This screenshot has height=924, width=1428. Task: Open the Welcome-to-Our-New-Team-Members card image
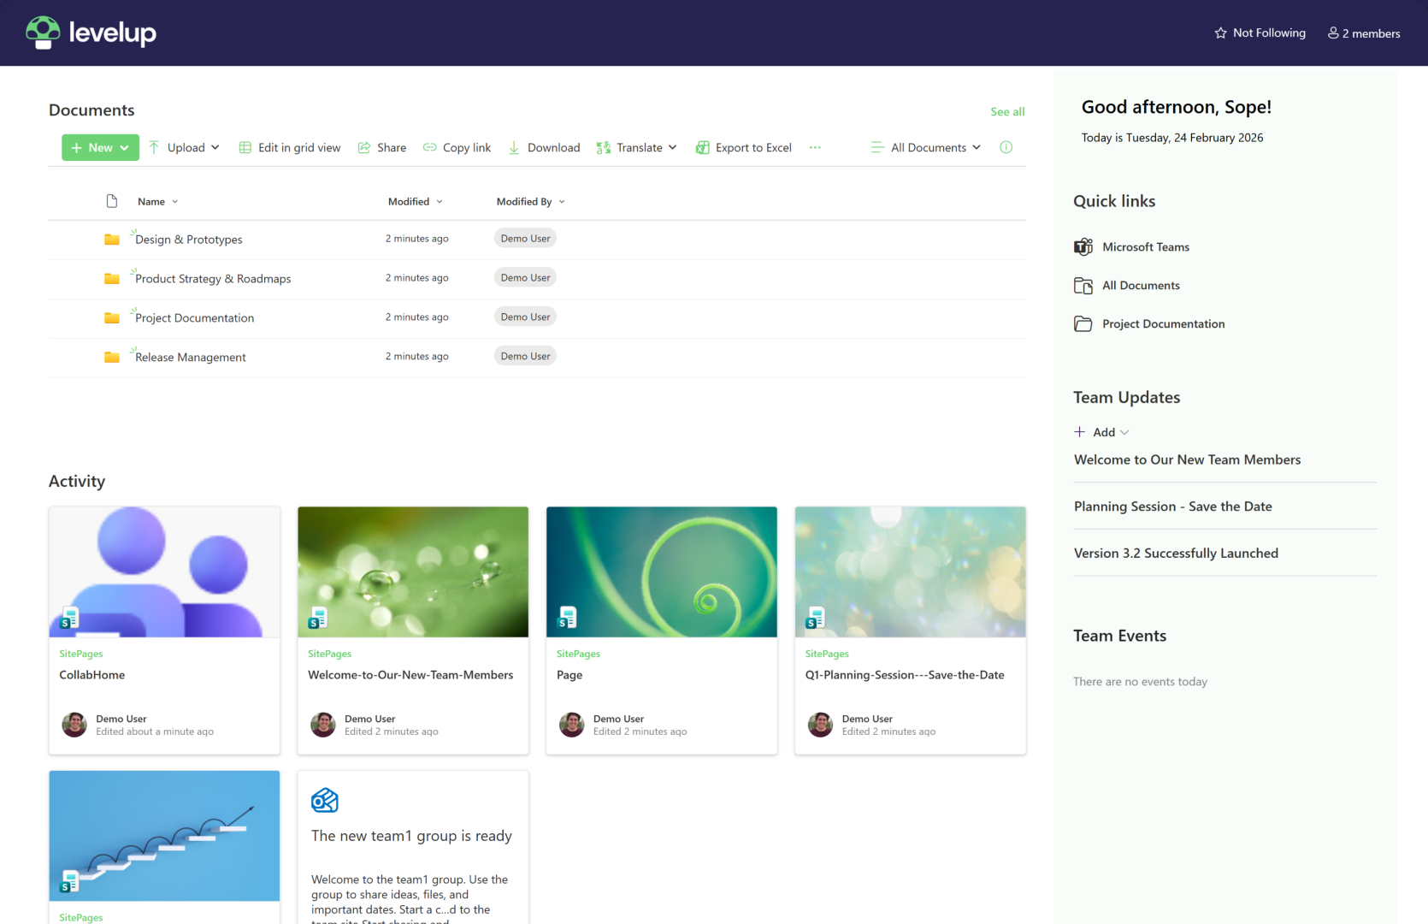[413, 572]
